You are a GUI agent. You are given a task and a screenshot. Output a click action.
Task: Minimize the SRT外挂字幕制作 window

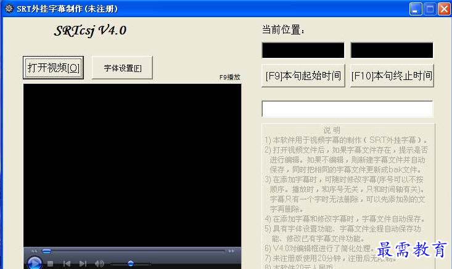(x=416, y=9)
